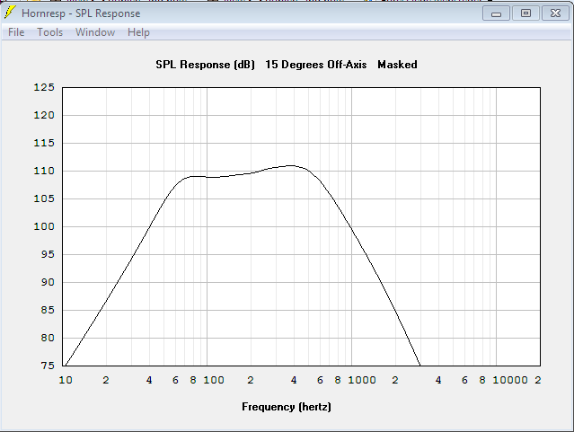Click the 90 dB axis value
Viewport: 574px width, 432px height.
(48, 282)
